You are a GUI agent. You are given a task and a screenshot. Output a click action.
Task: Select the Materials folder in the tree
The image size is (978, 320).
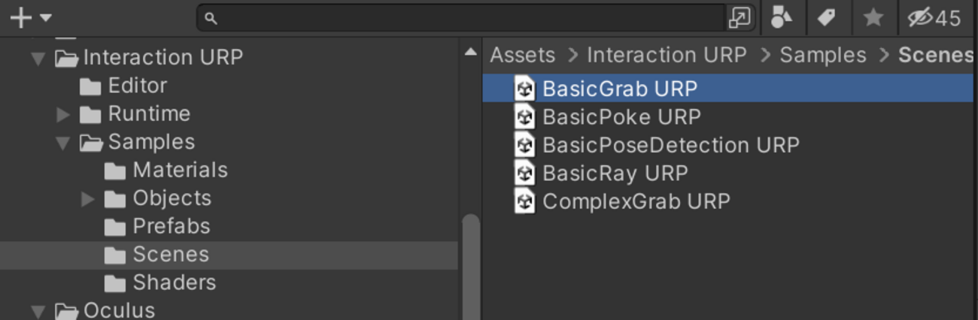point(179,171)
